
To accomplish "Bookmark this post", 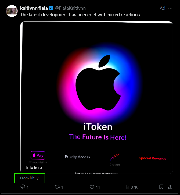I will (x=161, y=187).
